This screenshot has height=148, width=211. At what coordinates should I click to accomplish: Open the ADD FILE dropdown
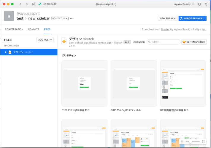[45, 40]
